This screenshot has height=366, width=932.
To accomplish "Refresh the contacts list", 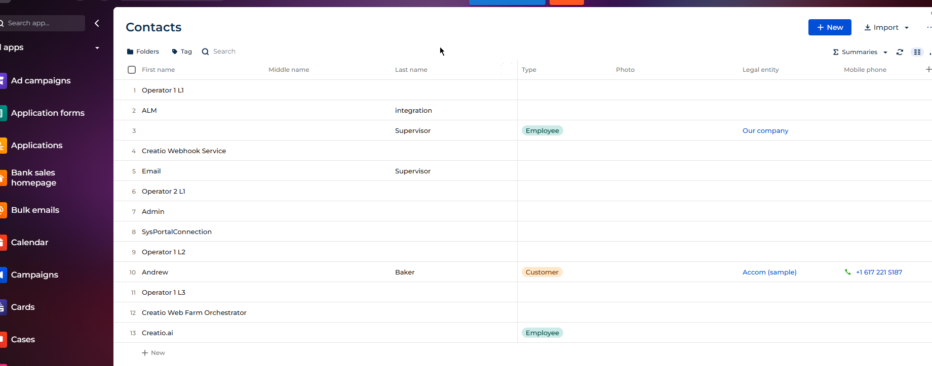I will (x=900, y=52).
